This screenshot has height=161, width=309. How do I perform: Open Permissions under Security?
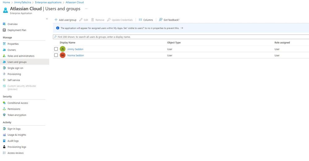[14, 109]
